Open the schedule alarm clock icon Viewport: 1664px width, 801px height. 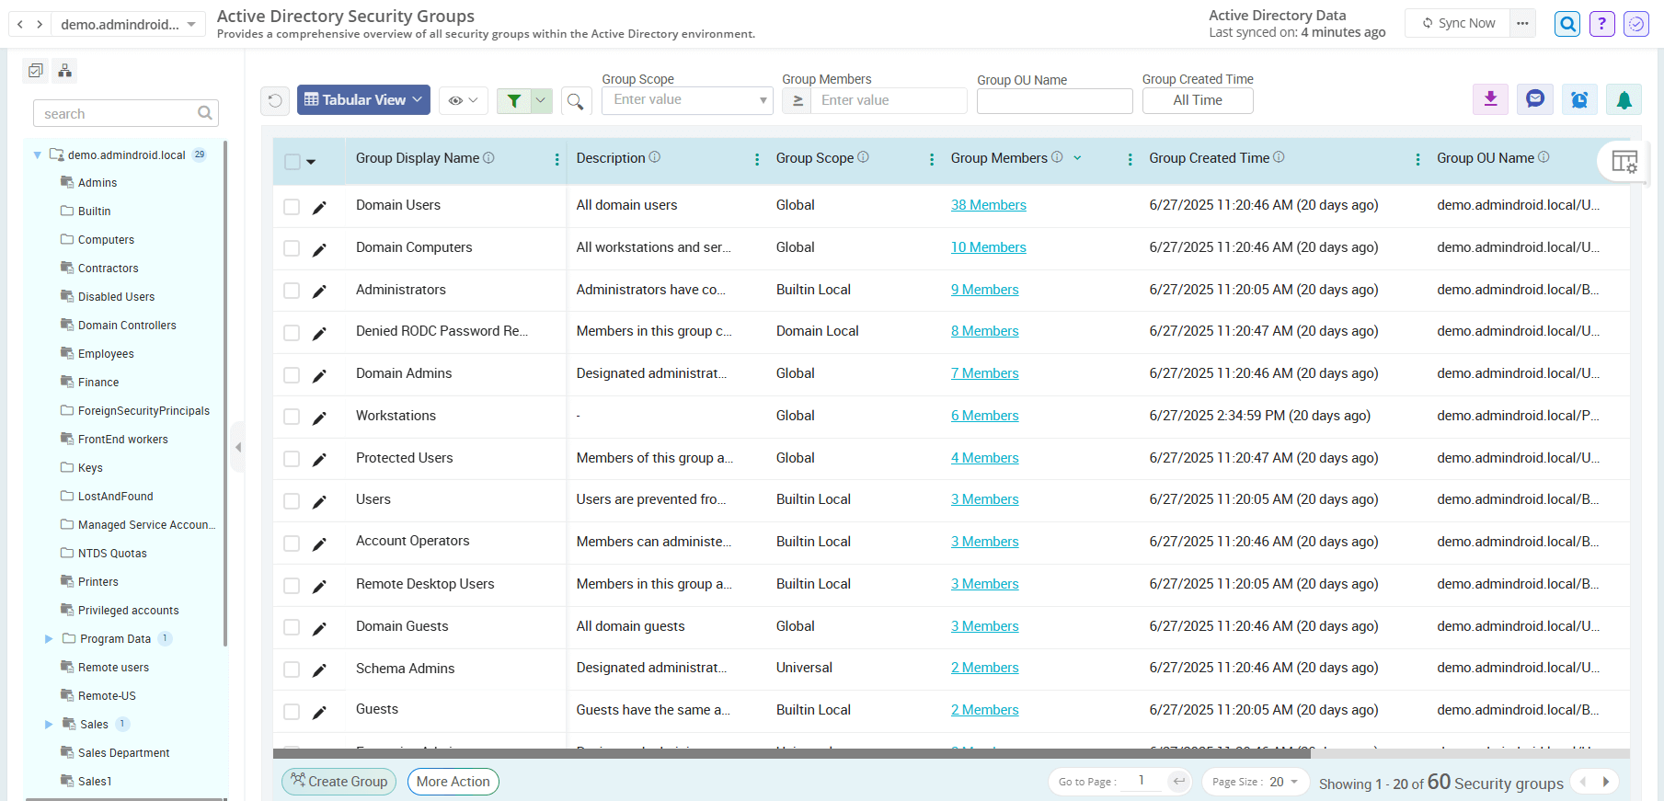(1578, 99)
